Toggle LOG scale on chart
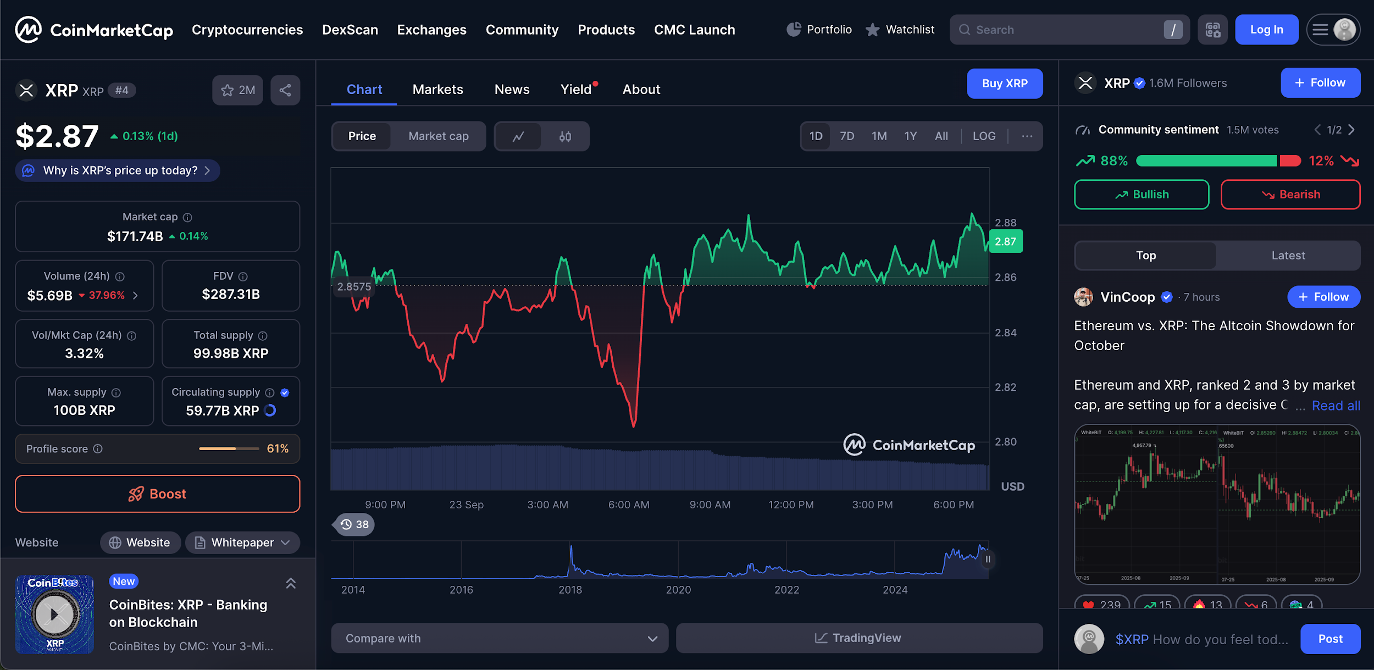This screenshot has width=1374, height=670. click(984, 136)
